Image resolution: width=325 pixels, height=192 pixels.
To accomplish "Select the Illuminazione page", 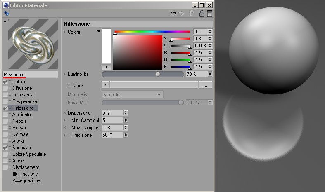I will [25, 174].
